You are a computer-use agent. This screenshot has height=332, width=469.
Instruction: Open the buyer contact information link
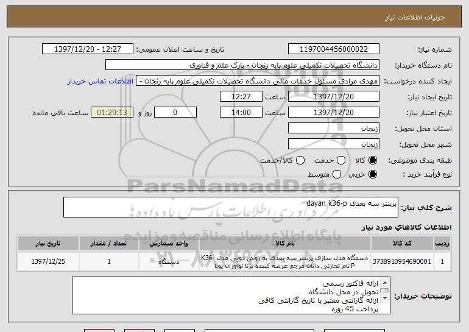(100, 81)
